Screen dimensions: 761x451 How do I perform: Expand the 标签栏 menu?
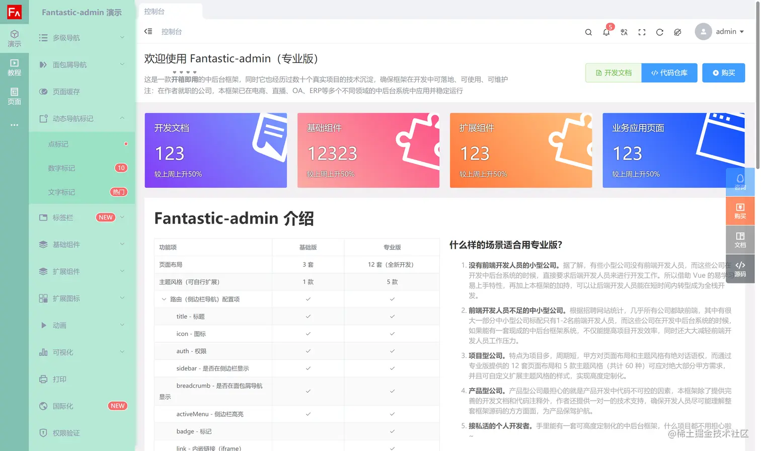click(x=82, y=217)
